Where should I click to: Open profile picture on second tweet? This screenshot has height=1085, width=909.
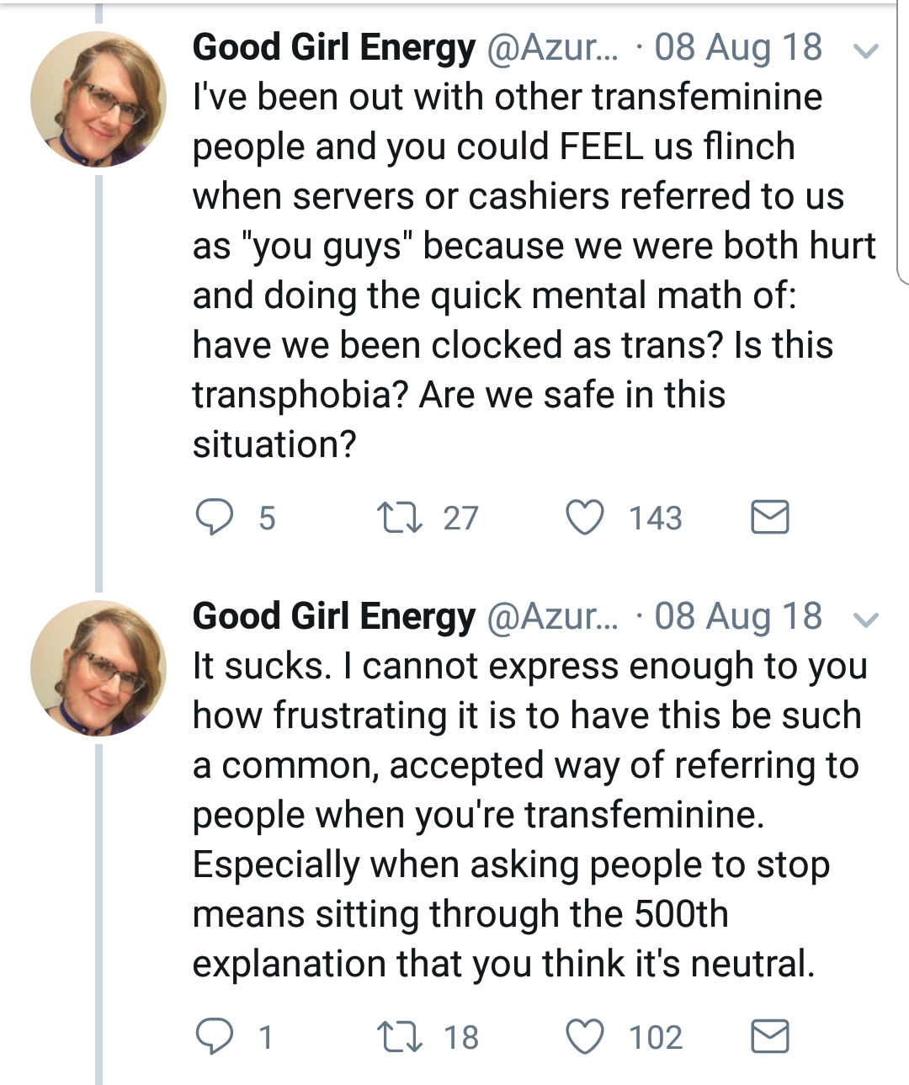tap(98, 668)
